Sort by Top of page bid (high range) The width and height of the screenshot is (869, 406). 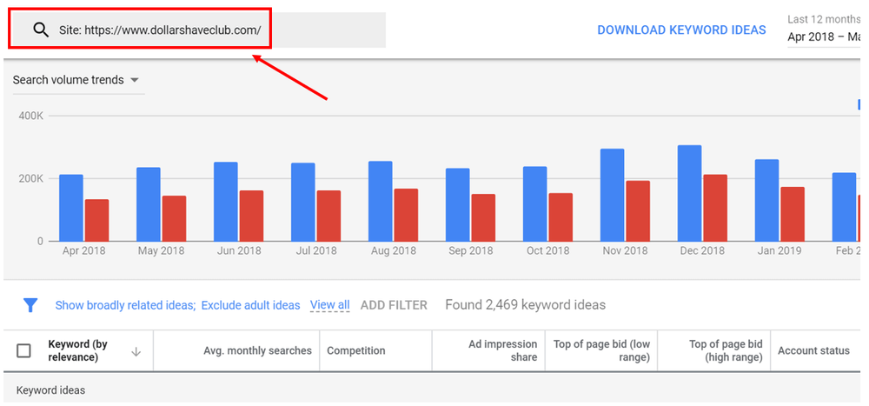tap(726, 350)
